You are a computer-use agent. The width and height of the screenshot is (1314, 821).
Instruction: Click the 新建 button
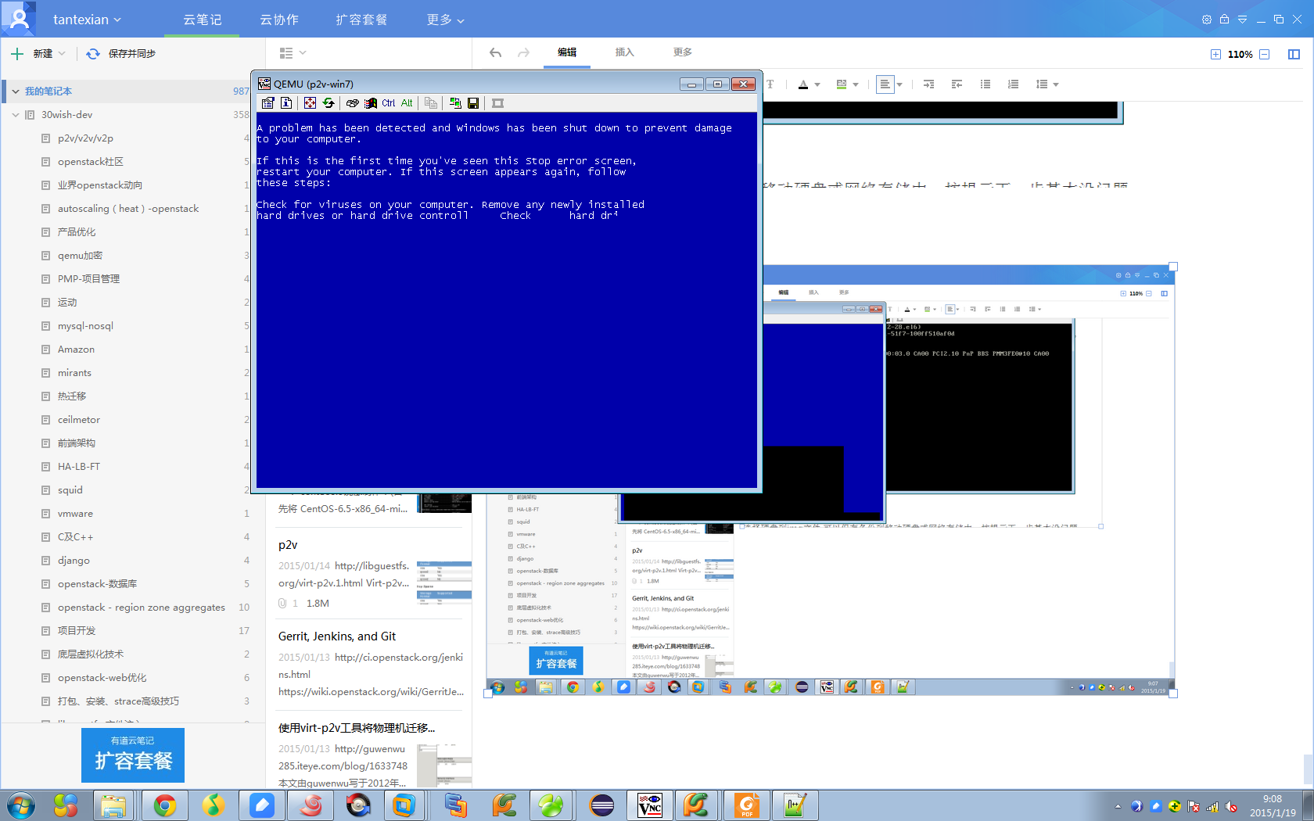tap(33, 53)
